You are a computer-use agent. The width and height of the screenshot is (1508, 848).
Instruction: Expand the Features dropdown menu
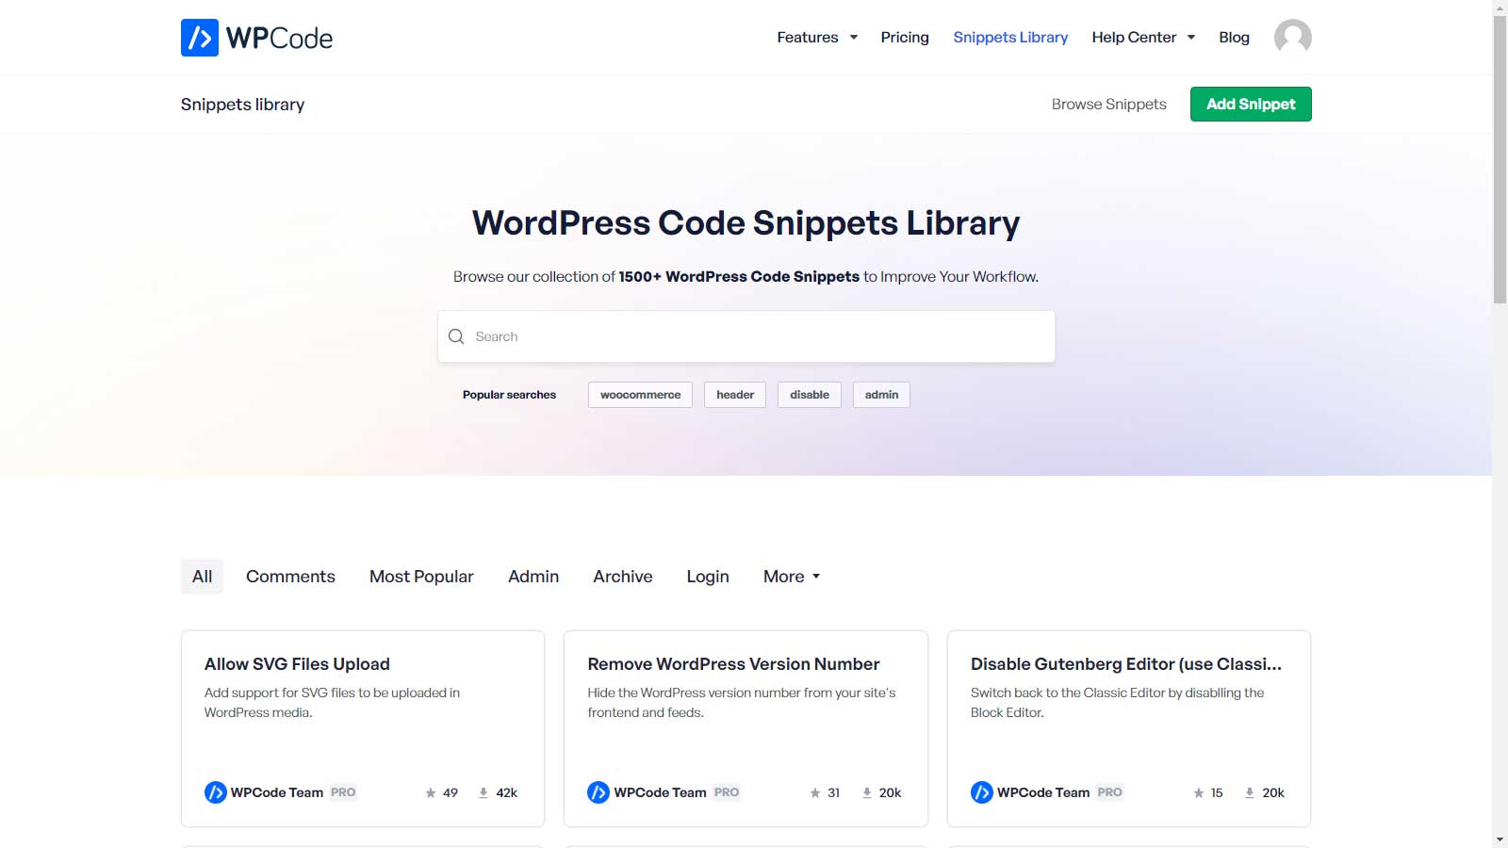point(817,38)
